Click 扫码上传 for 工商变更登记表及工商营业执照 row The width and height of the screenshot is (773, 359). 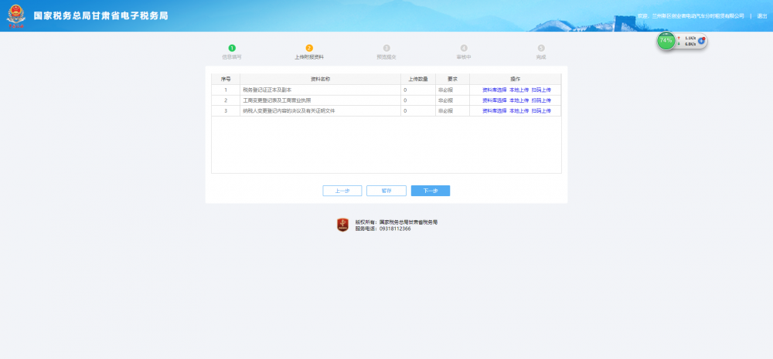541,100
